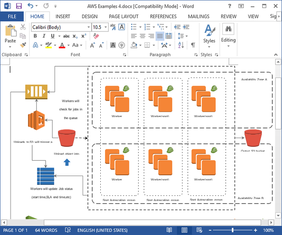Increase paragraph indent
The height and width of the screenshot is (235, 282).
point(186,27)
